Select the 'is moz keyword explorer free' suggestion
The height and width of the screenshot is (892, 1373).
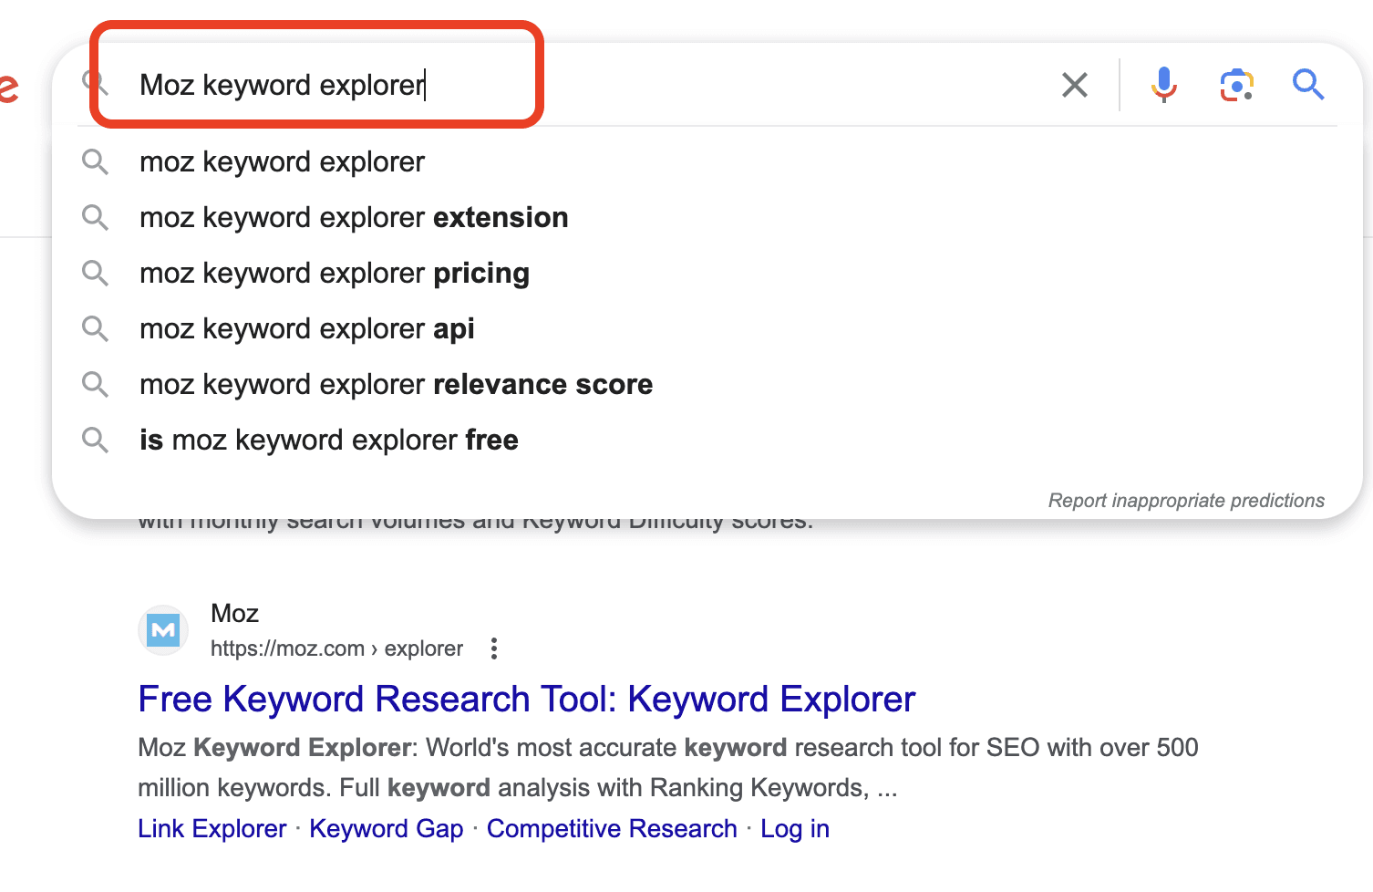pos(328,440)
